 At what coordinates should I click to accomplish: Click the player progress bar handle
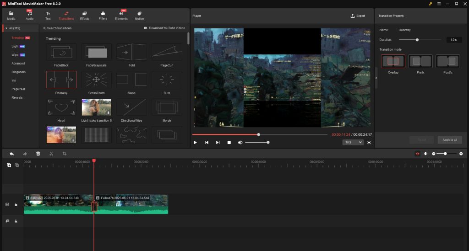coord(259,134)
